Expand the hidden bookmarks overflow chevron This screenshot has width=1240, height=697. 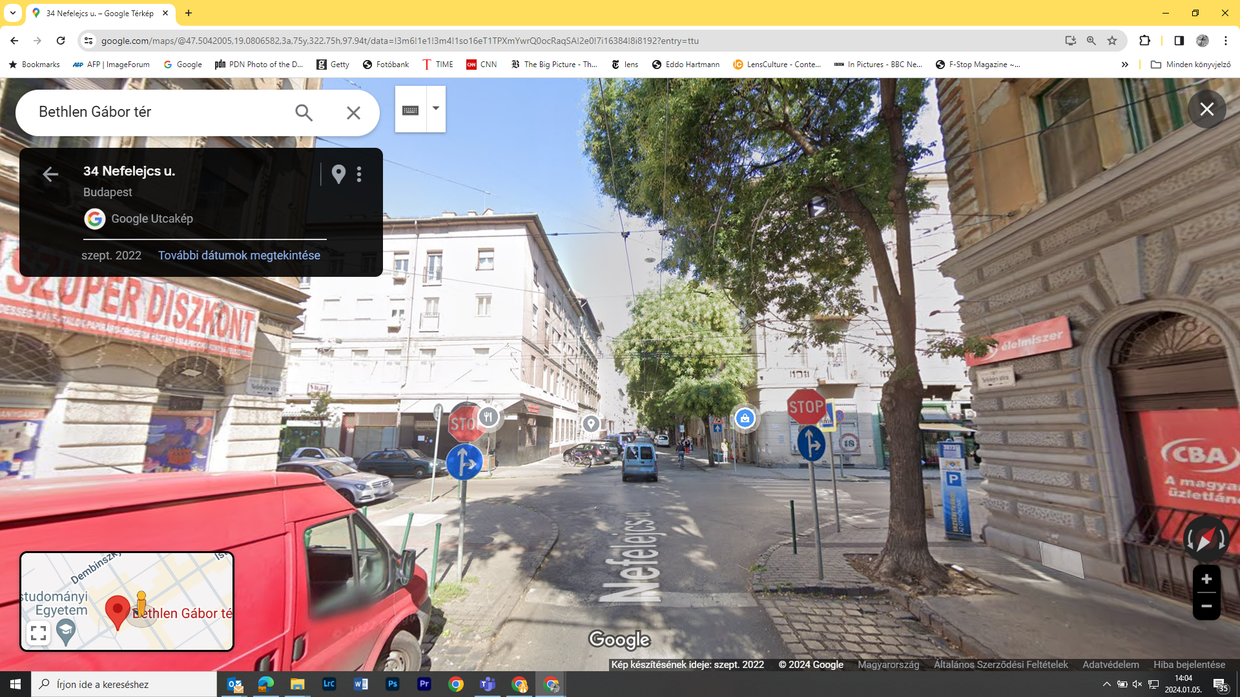coord(1124,65)
